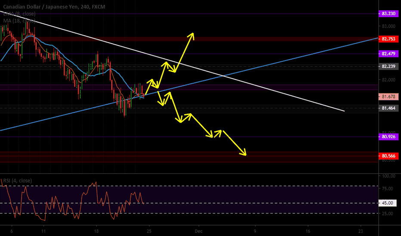401x236 pixels.
Task: Click the 80.926 purple price label
Action: [x=388, y=137]
